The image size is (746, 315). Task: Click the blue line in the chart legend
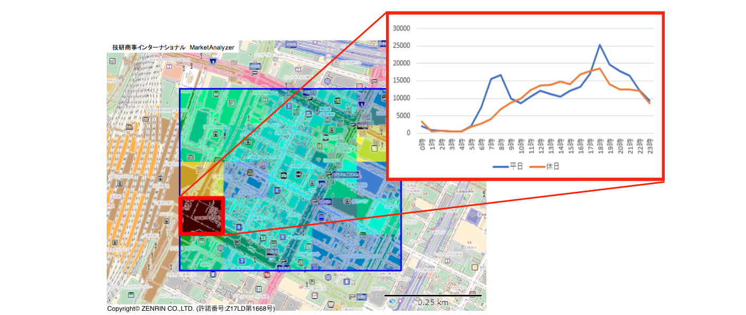[x=500, y=166]
